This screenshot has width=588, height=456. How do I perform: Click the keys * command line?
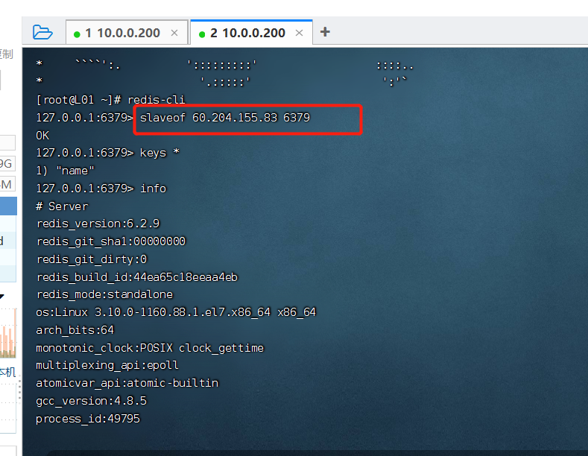pyautogui.click(x=107, y=153)
